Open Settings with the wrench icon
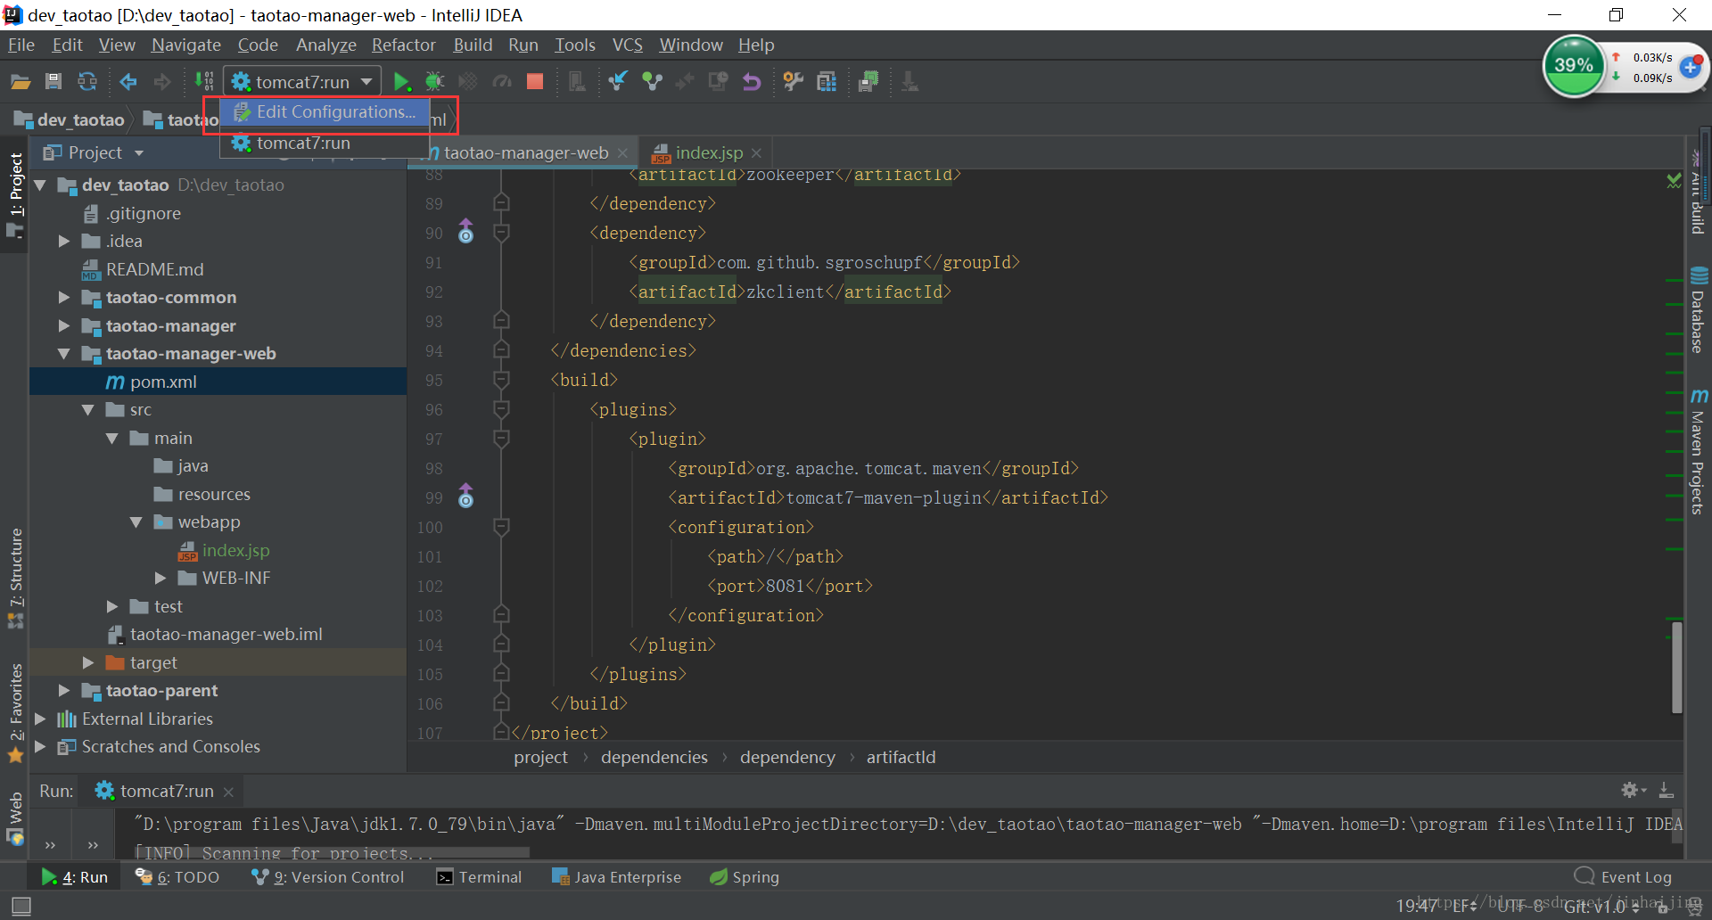The image size is (1712, 920). [793, 82]
